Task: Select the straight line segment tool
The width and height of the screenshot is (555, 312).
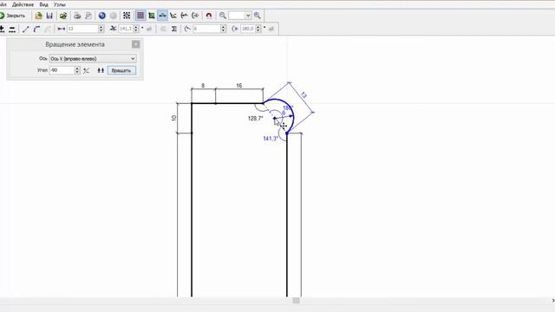Action: pyautogui.click(x=25, y=29)
